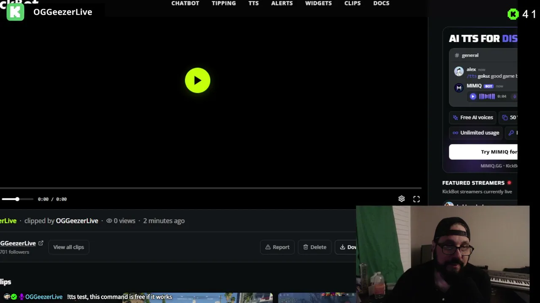
Task: Open the general channel hash icon
Action: point(457,55)
